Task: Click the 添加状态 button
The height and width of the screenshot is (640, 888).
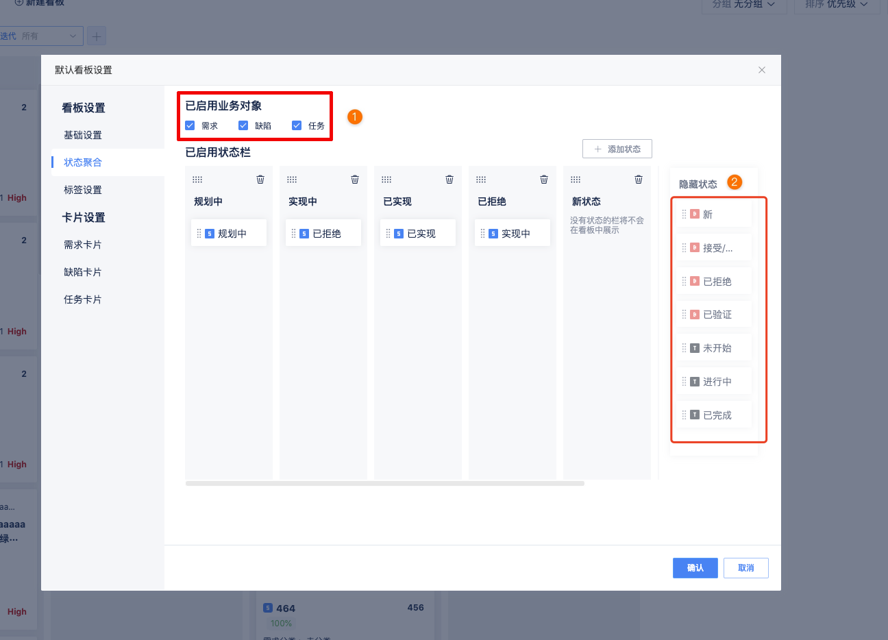Action: point(617,149)
